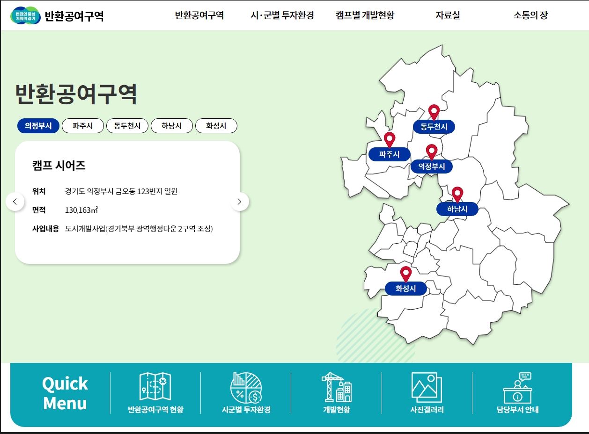Click the red pin above 파주시
Screen dimensions: 589x434
[x=390, y=139]
